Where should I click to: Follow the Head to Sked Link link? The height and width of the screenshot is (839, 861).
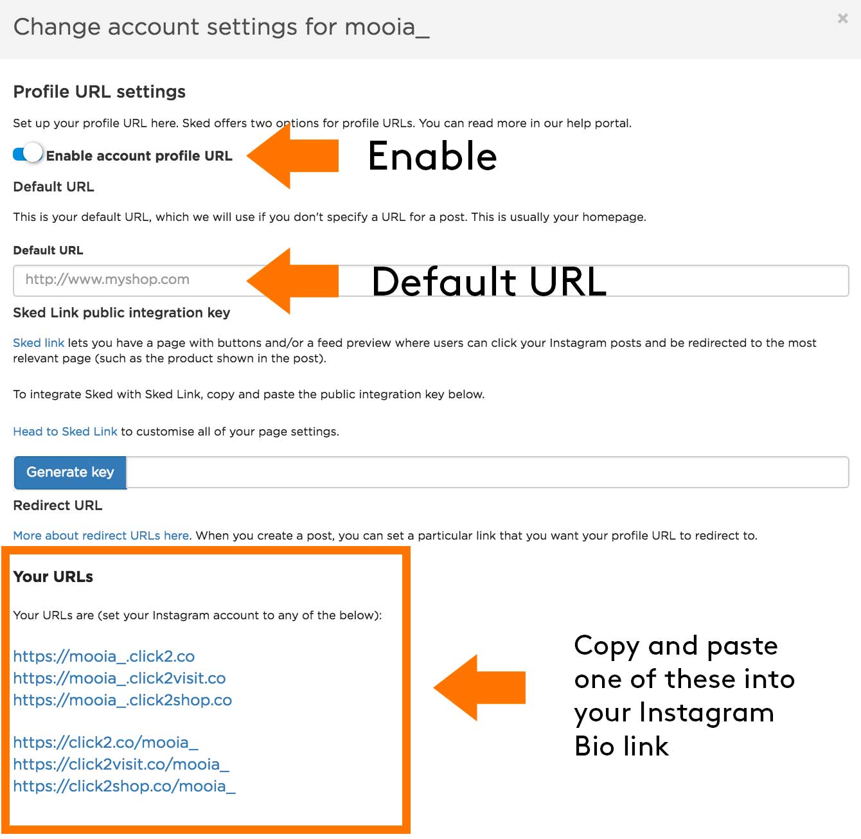point(65,432)
